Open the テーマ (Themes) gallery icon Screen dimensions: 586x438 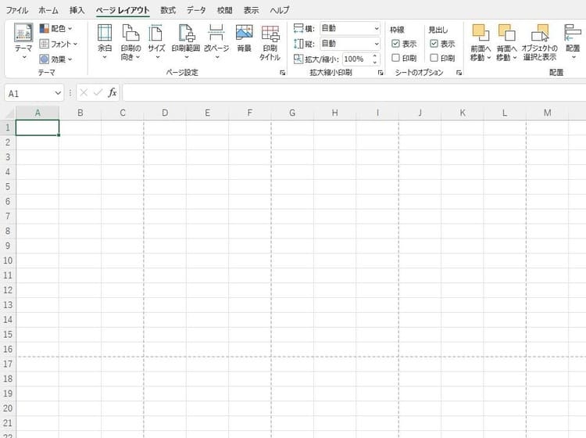23,33
